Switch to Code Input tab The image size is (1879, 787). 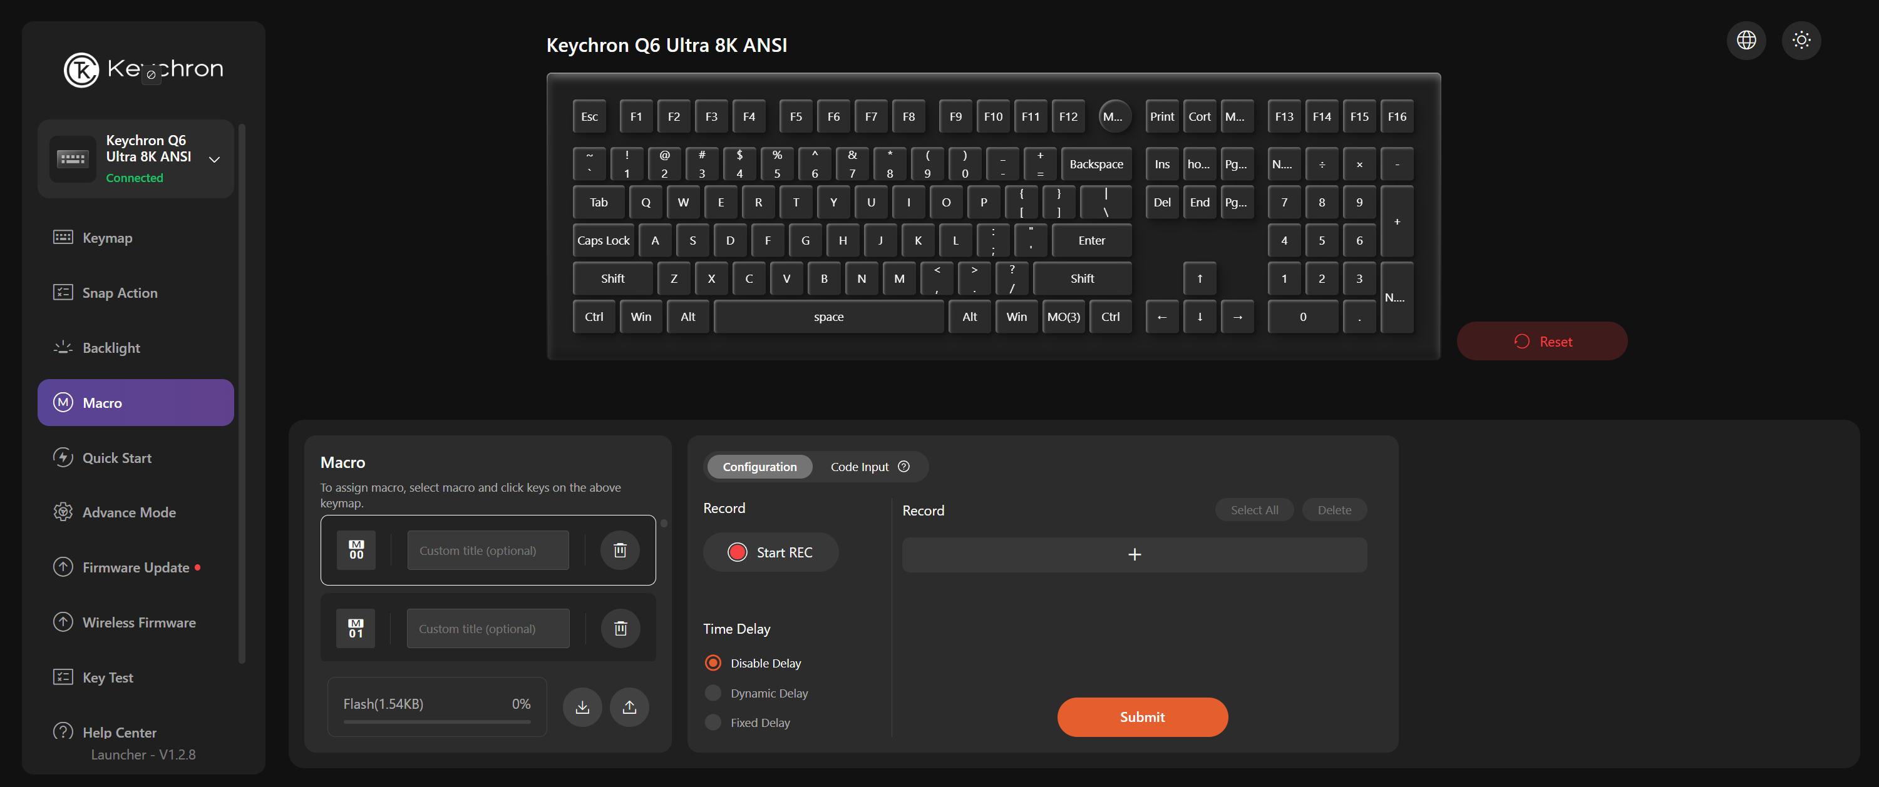(x=859, y=466)
